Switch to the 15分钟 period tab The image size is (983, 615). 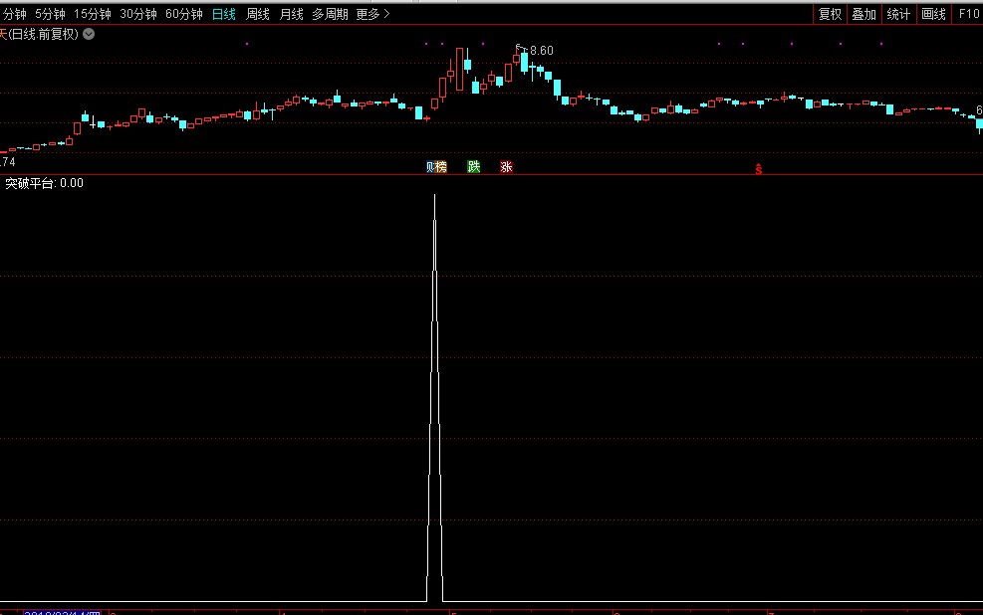pos(93,14)
